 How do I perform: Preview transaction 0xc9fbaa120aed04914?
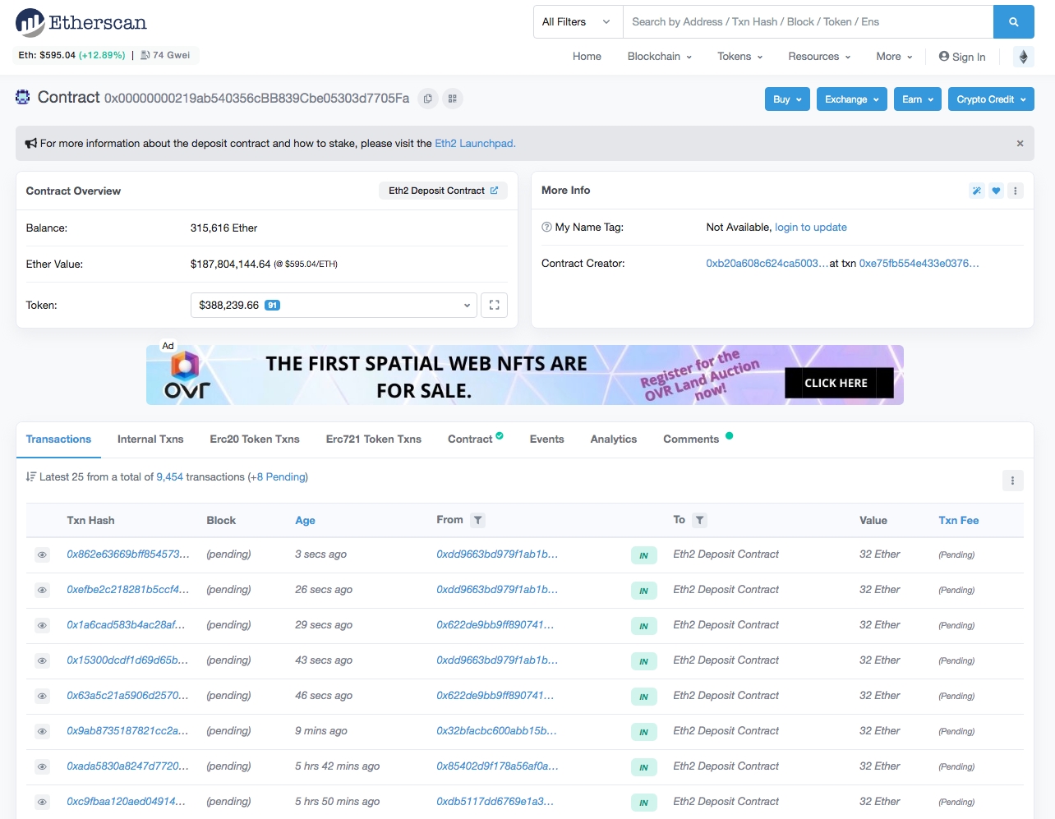[42, 803]
